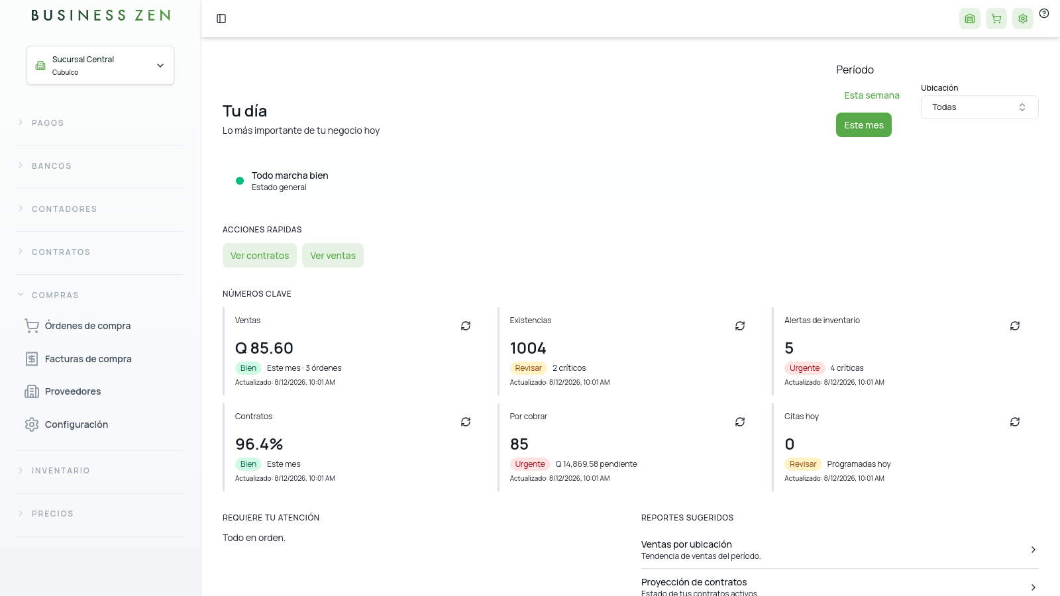Image resolution: width=1060 pixels, height=596 pixels.
Task: Click the building icon beside Proveedores
Action: [x=32, y=391]
